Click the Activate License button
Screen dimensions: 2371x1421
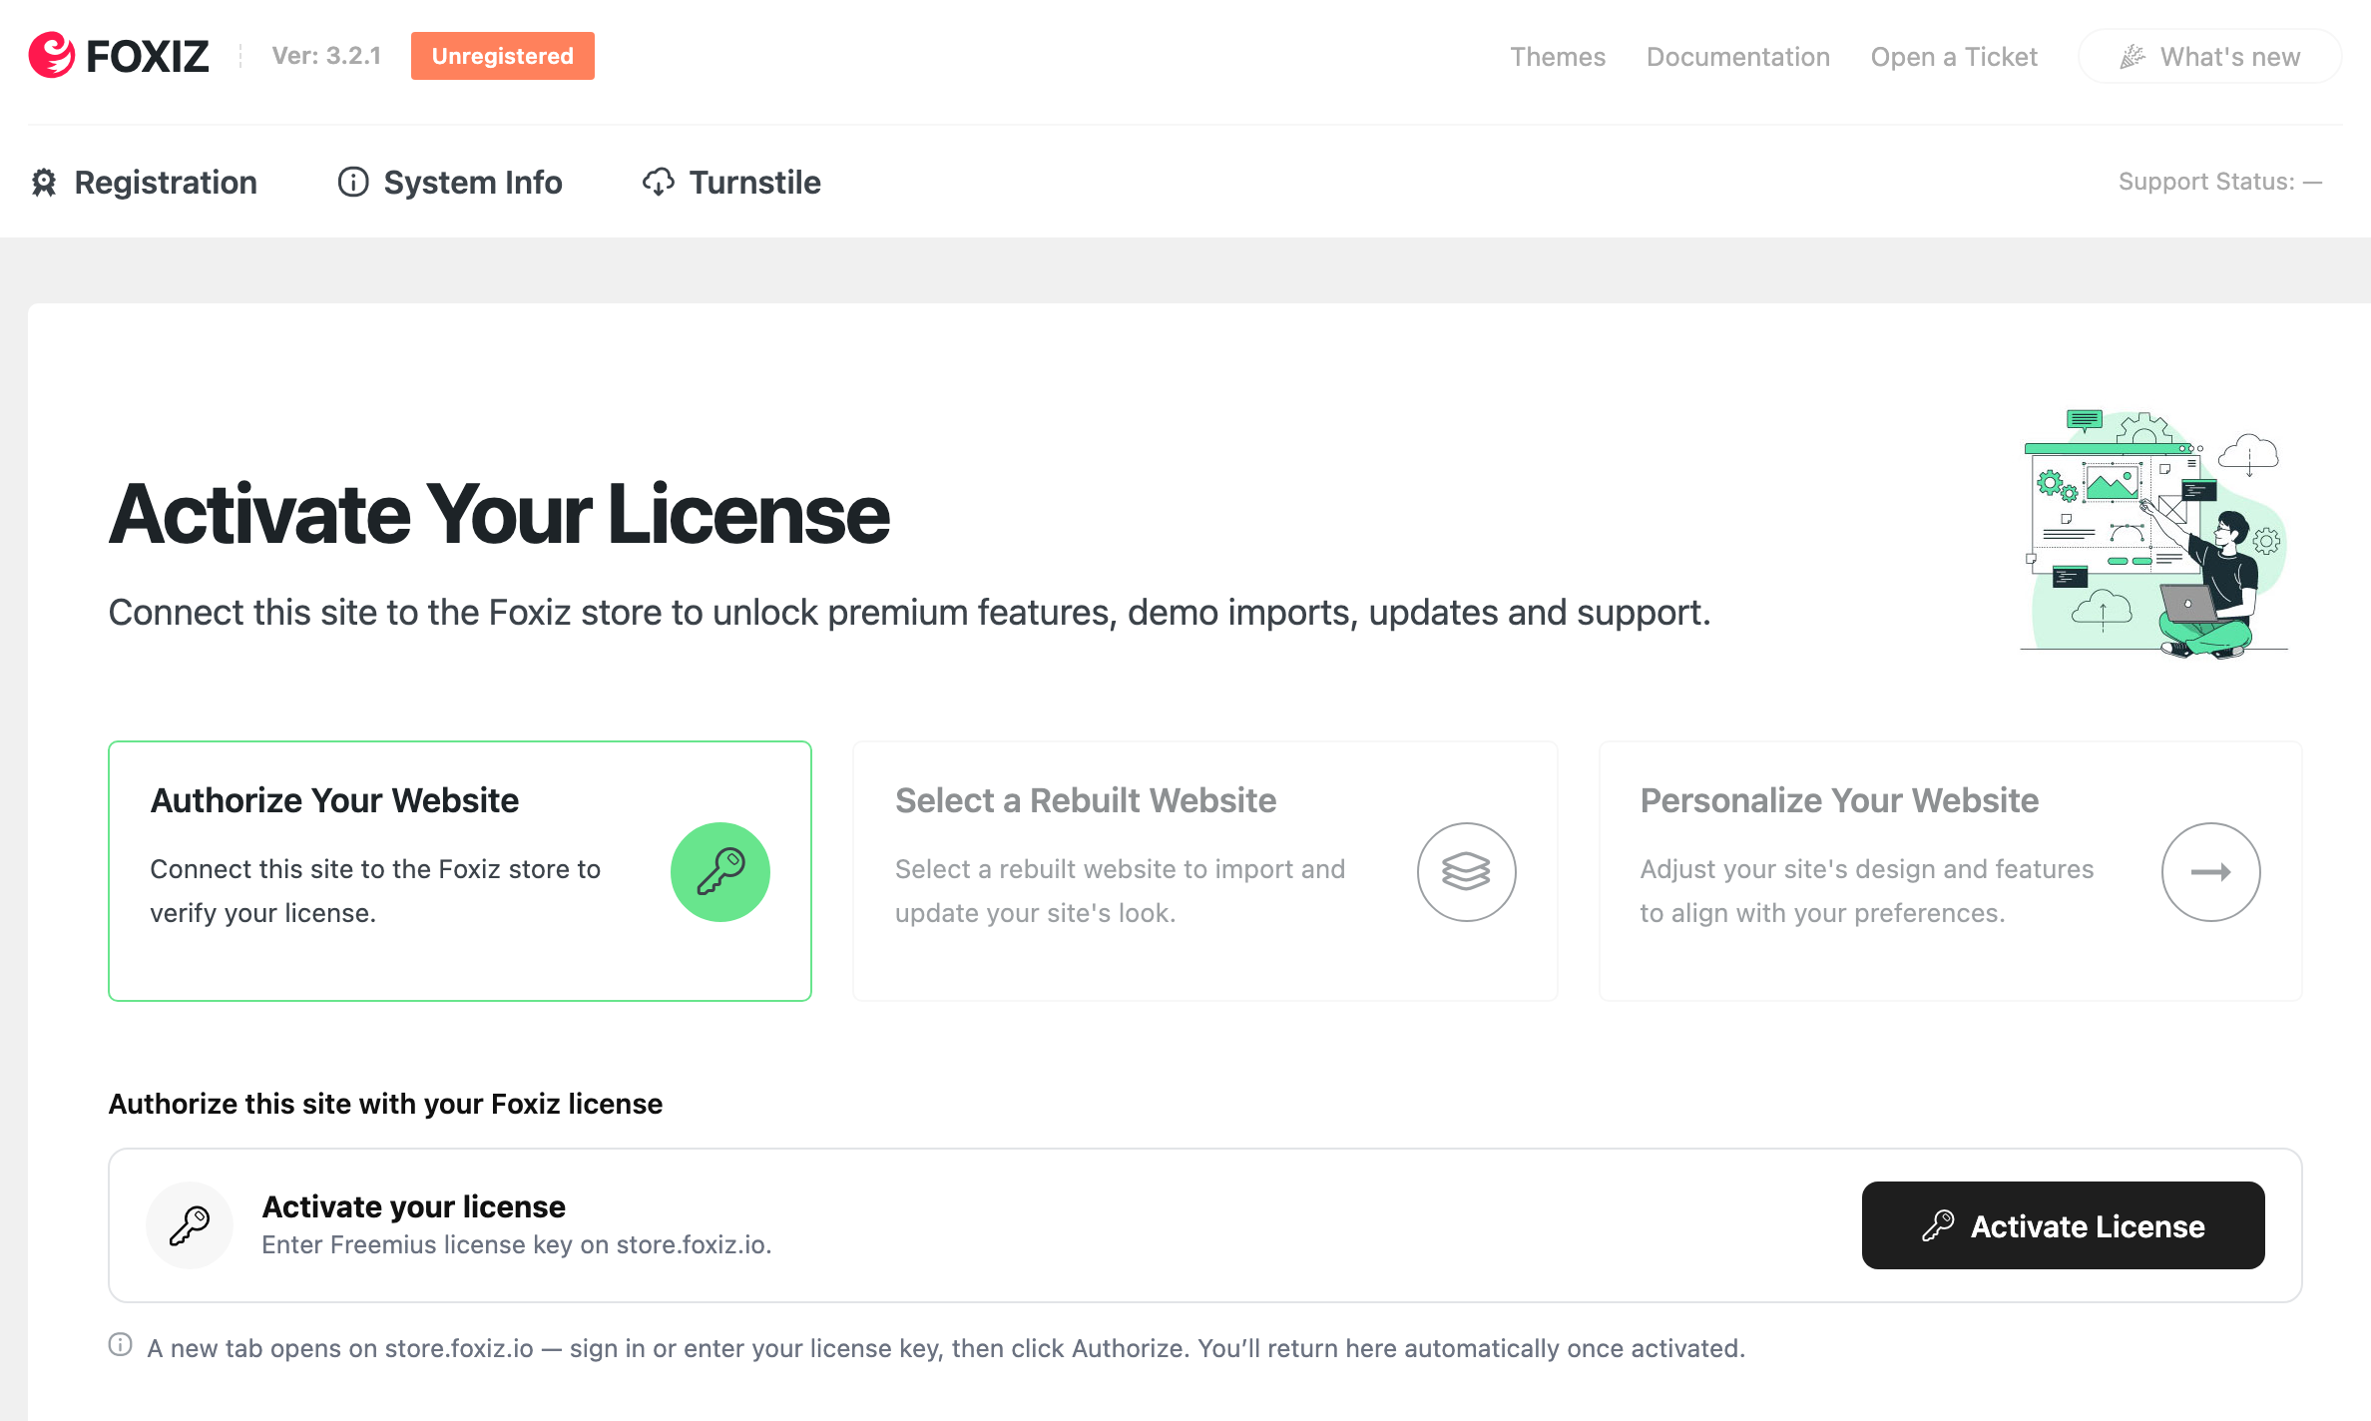click(x=2064, y=1225)
